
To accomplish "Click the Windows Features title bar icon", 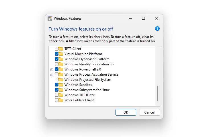I will (50, 18).
